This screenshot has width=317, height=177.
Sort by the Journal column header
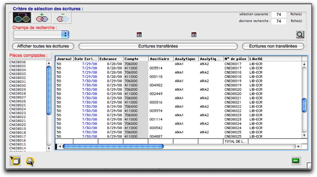(64, 59)
